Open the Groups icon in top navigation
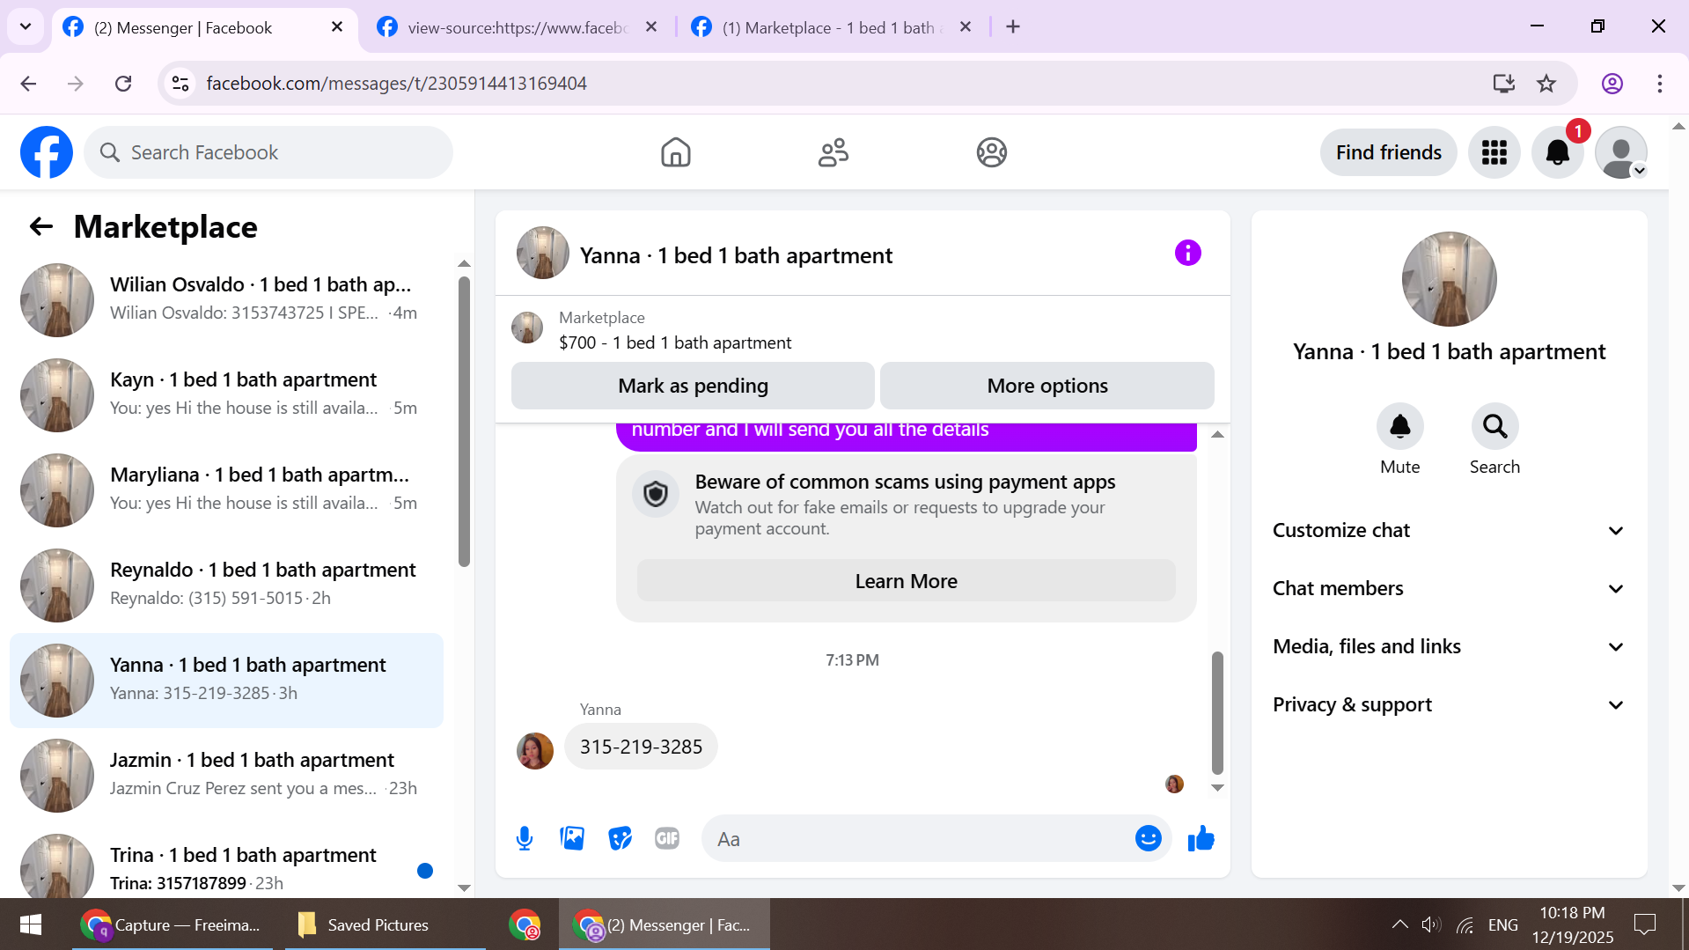This screenshot has width=1689, height=950. [991, 152]
